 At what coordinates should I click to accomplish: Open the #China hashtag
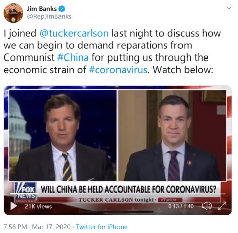click(73, 57)
